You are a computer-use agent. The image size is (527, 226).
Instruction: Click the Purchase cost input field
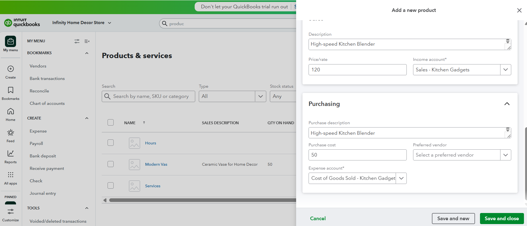358,155
